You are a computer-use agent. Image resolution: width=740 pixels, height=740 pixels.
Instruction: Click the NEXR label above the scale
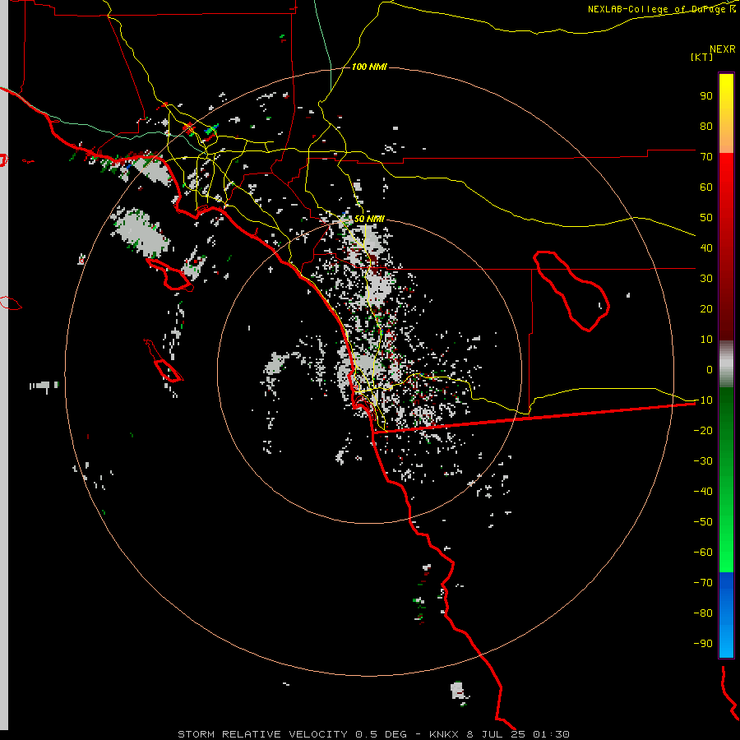click(722, 49)
